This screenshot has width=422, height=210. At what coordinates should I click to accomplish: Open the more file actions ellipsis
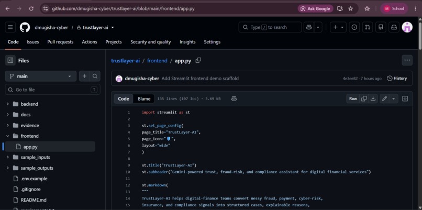pyautogui.click(x=407, y=60)
